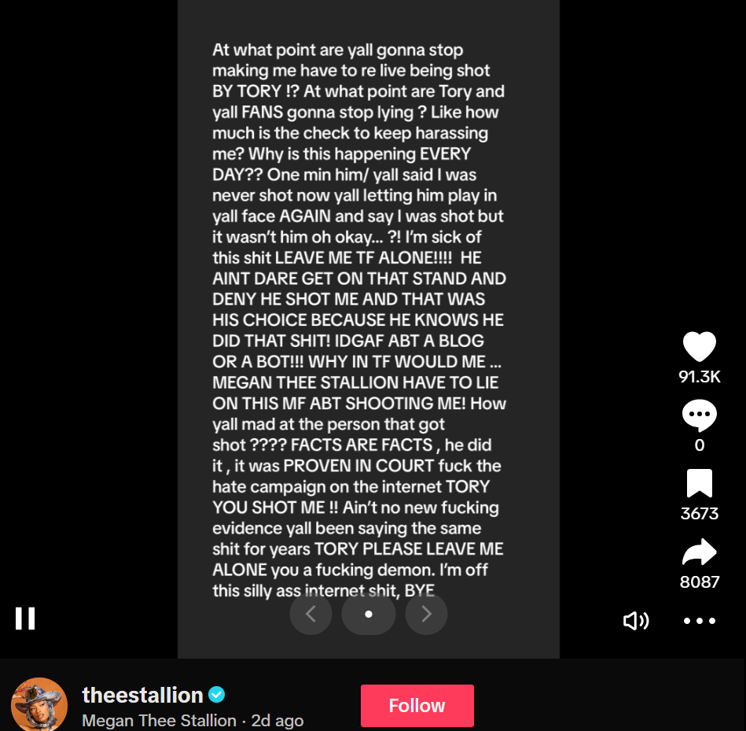Viewport: 746px width, 731px height.
Task: Go to the previous slide arrow
Action: [x=311, y=614]
